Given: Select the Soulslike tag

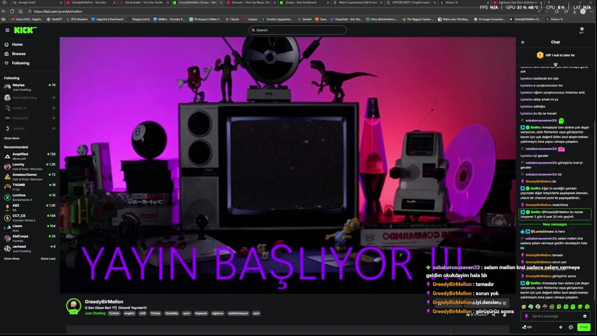Looking at the screenshot, I should tap(172, 313).
